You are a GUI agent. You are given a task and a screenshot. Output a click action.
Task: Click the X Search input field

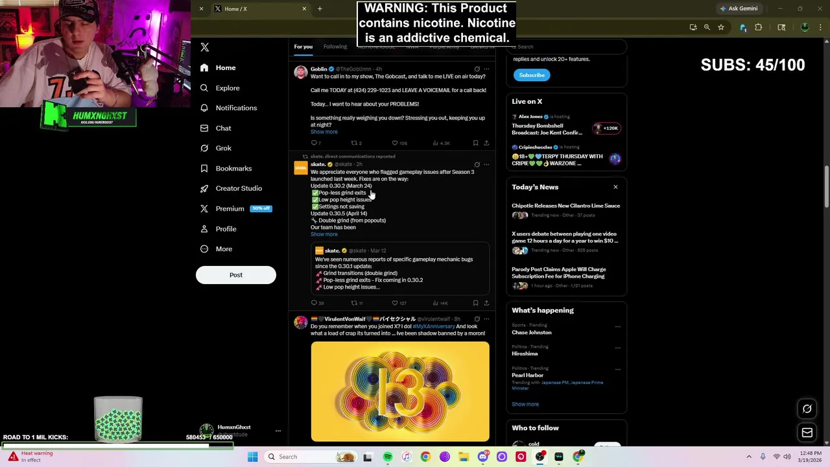click(567, 47)
